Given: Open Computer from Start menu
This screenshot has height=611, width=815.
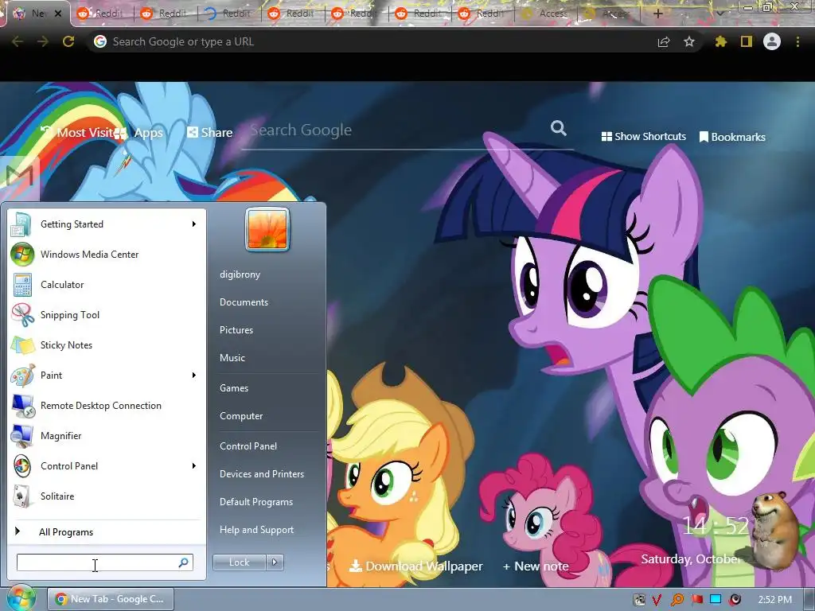Looking at the screenshot, I should coord(241,416).
